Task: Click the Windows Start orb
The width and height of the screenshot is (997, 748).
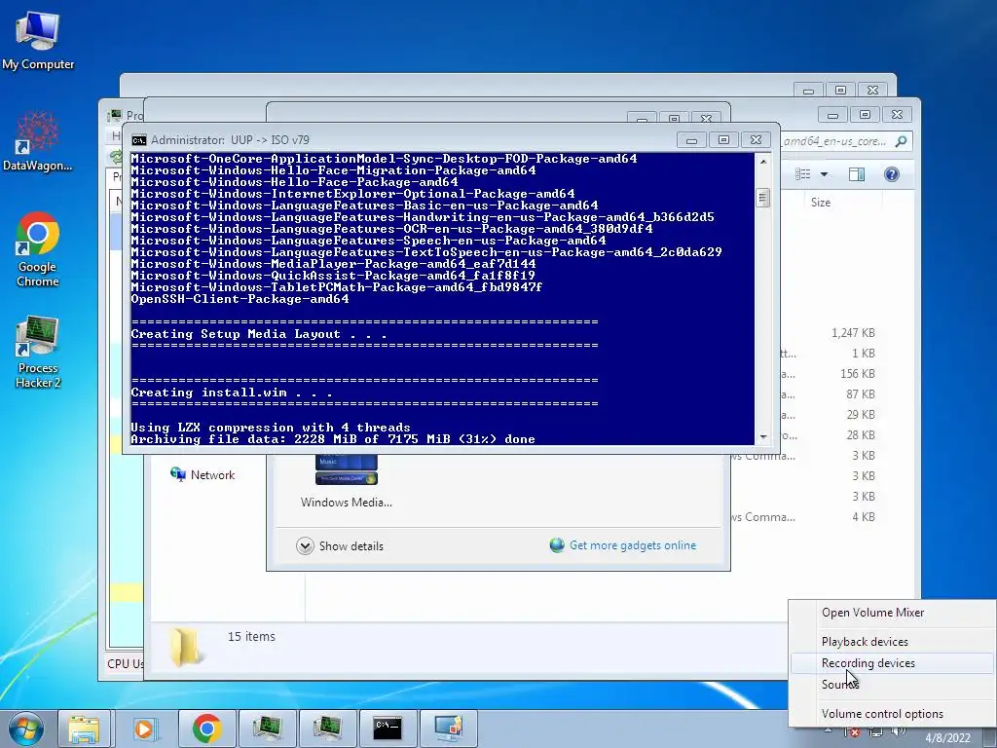Action: (26, 729)
